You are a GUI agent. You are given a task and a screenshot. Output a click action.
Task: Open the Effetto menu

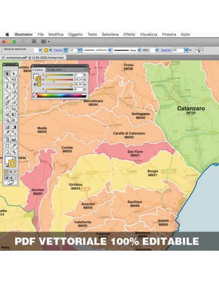pos(129,34)
